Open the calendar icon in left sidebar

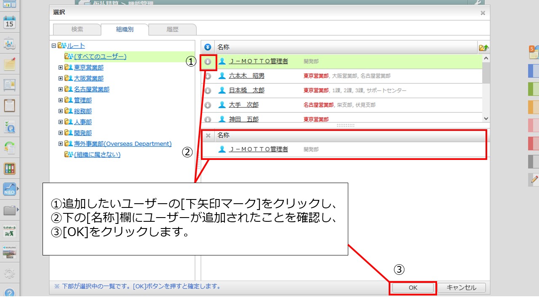[9, 23]
